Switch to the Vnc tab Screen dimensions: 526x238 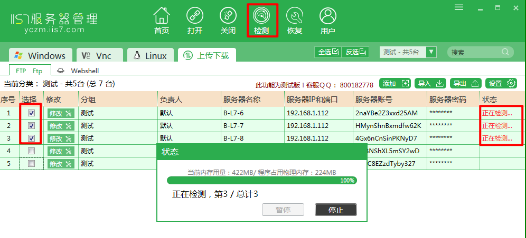[x=100, y=55]
